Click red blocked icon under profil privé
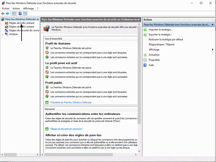 point(47,72)
